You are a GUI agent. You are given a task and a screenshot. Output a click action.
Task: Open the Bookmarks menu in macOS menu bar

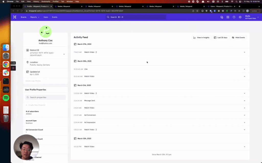click(x=46, y=2)
